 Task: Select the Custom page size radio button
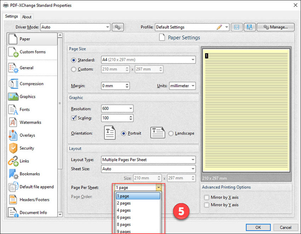tap(74, 69)
